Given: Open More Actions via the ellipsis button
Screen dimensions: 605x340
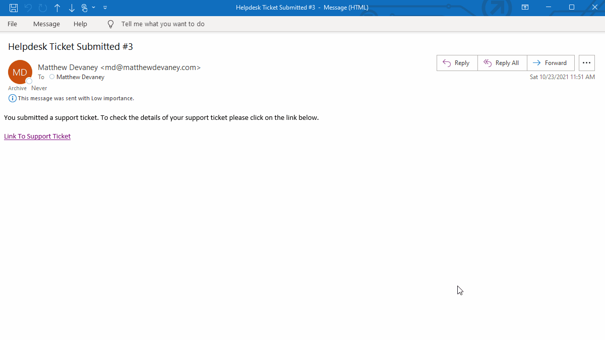Looking at the screenshot, I should tap(586, 62).
